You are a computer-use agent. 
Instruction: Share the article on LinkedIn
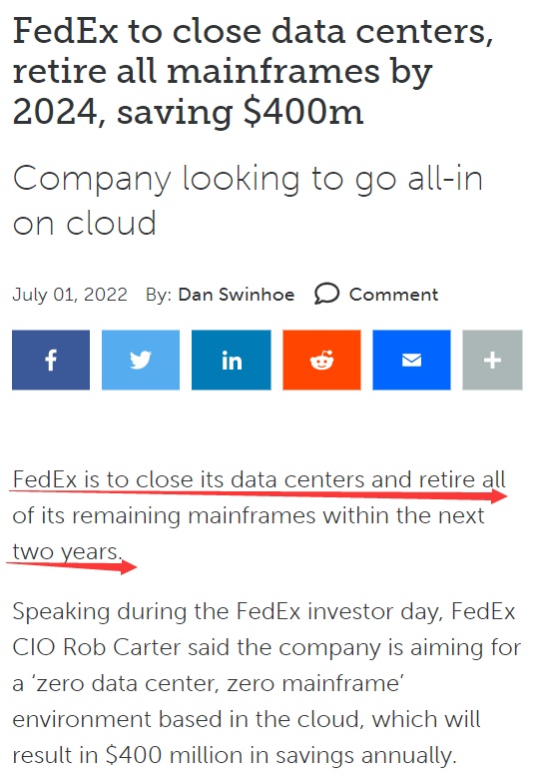(x=232, y=360)
